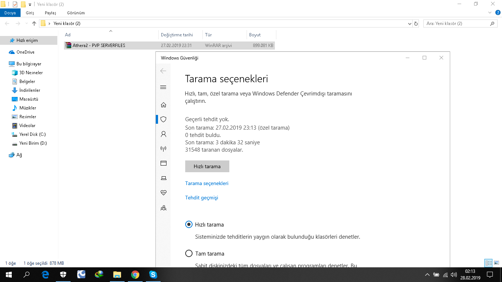This screenshot has width=502, height=282.
Task: Open Skype from the taskbar
Action: coord(153,275)
